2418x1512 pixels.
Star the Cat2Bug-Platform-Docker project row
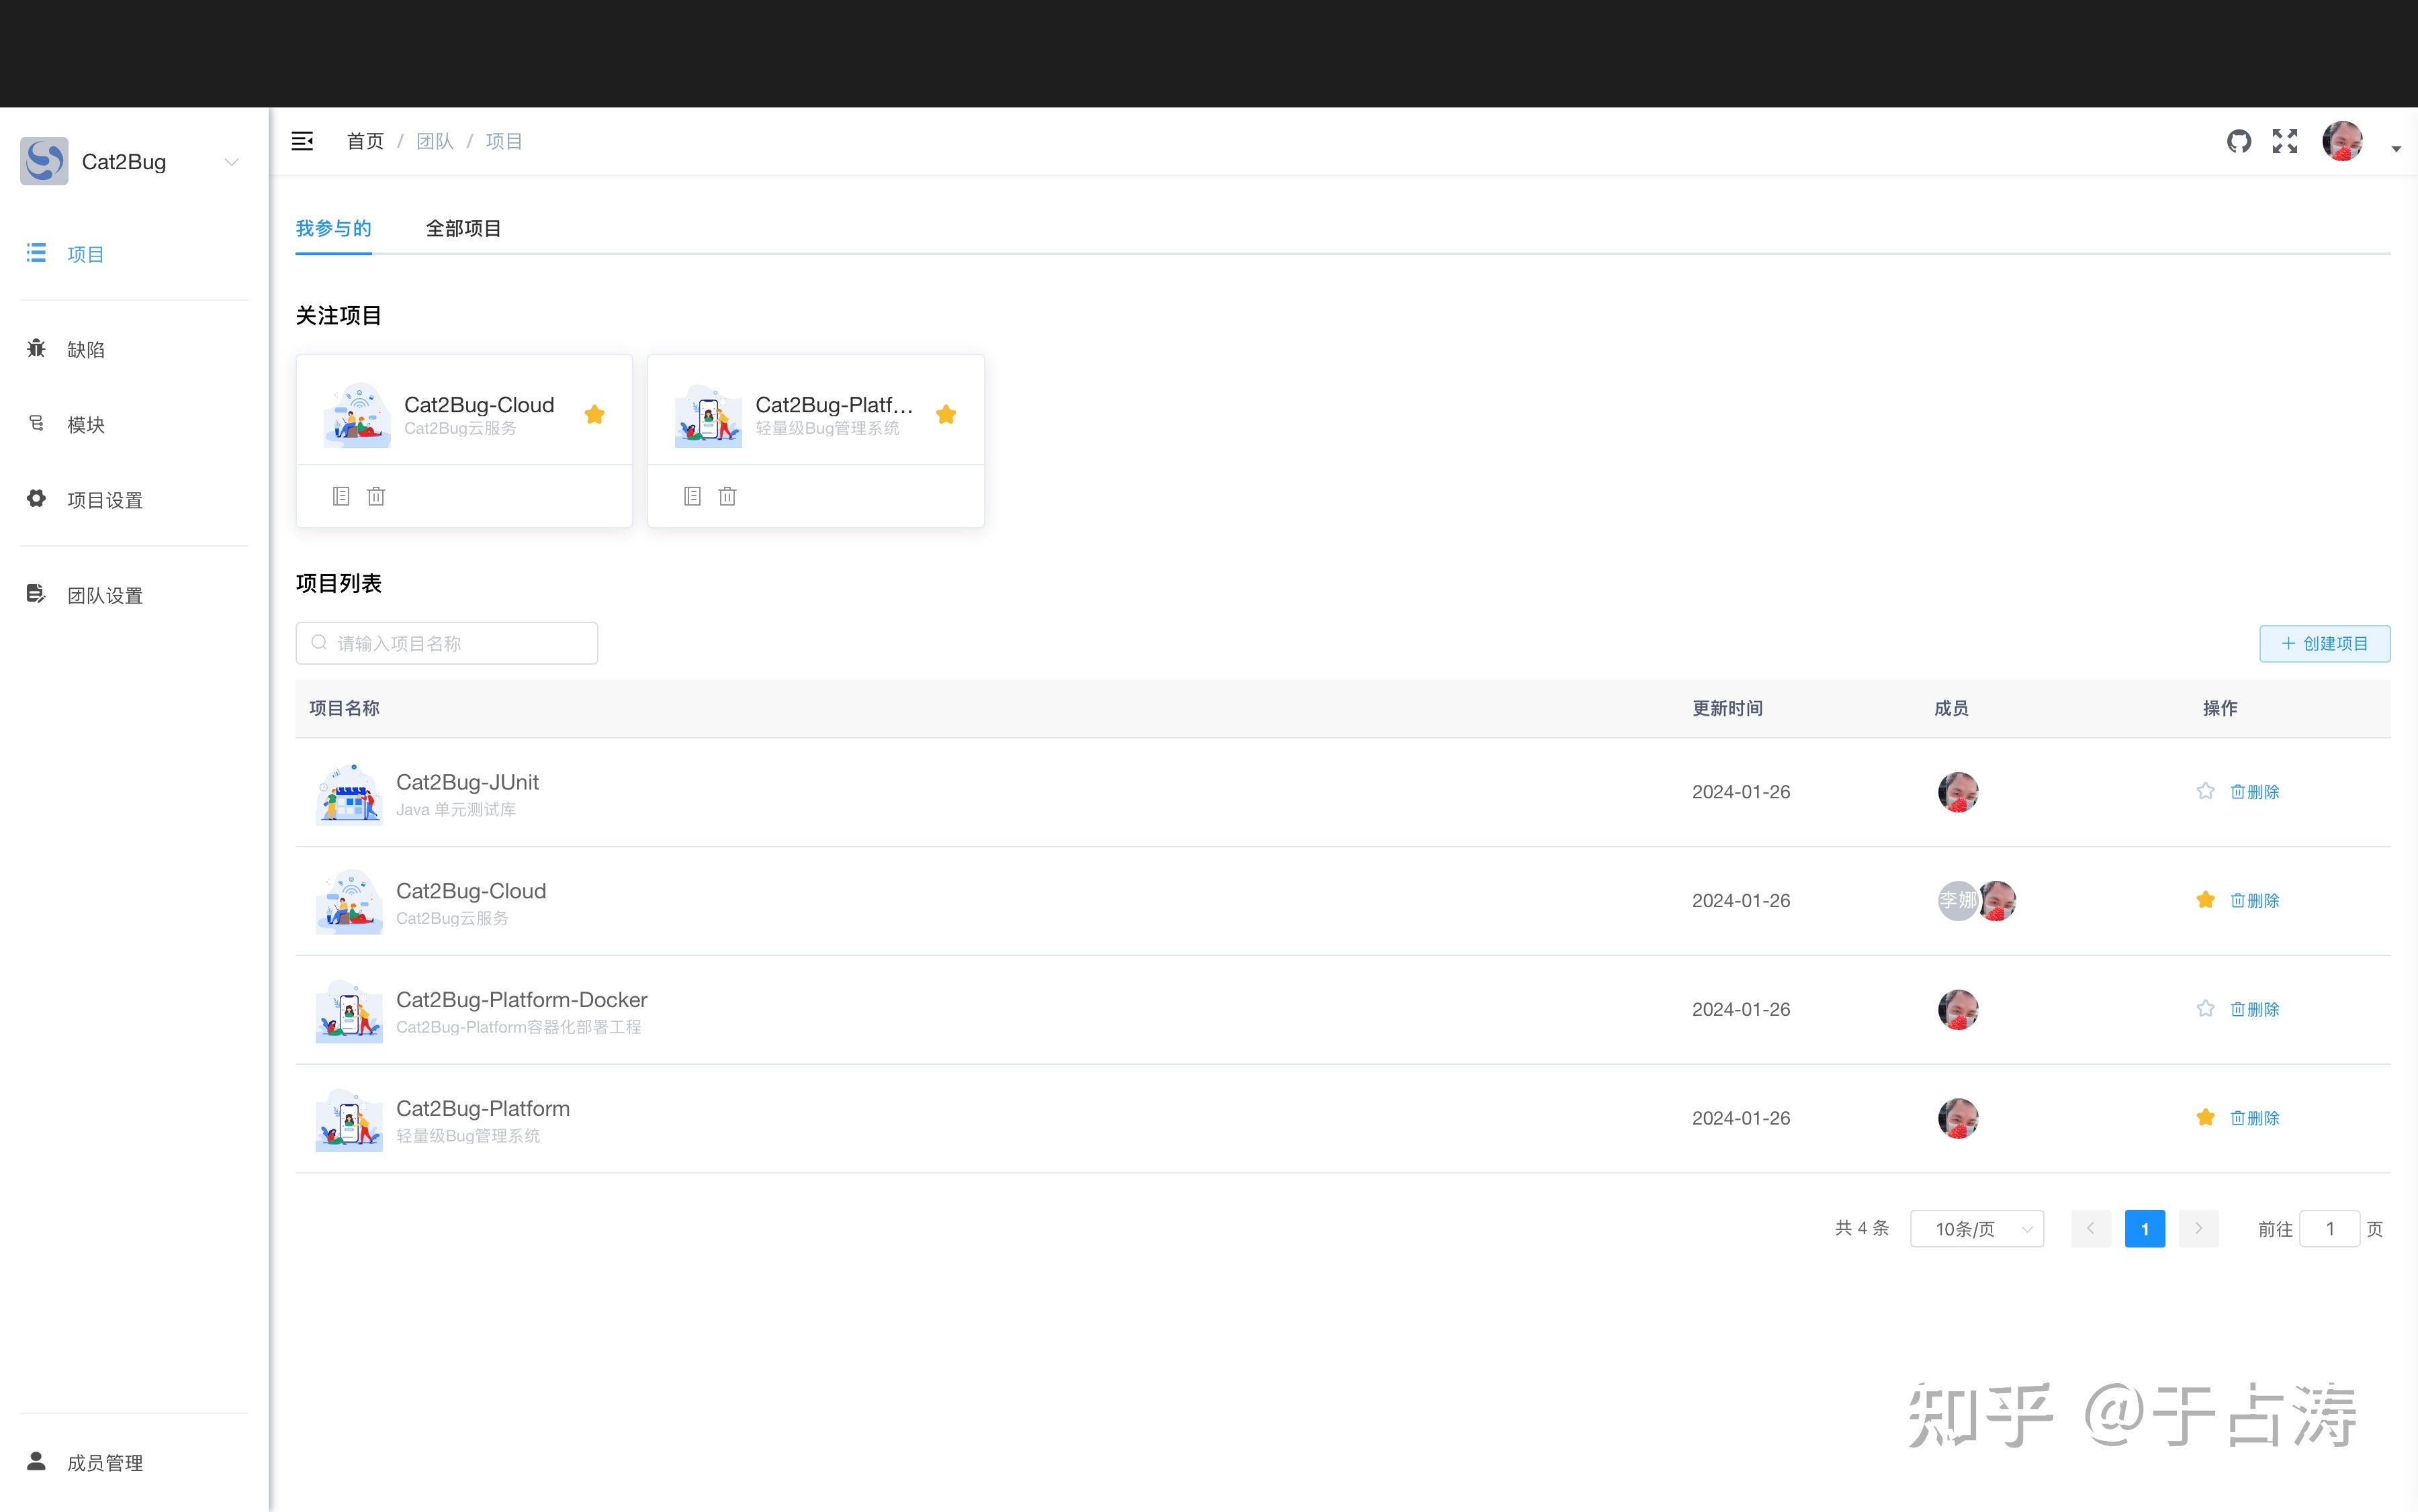pyautogui.click(x=2205, y=1009)
